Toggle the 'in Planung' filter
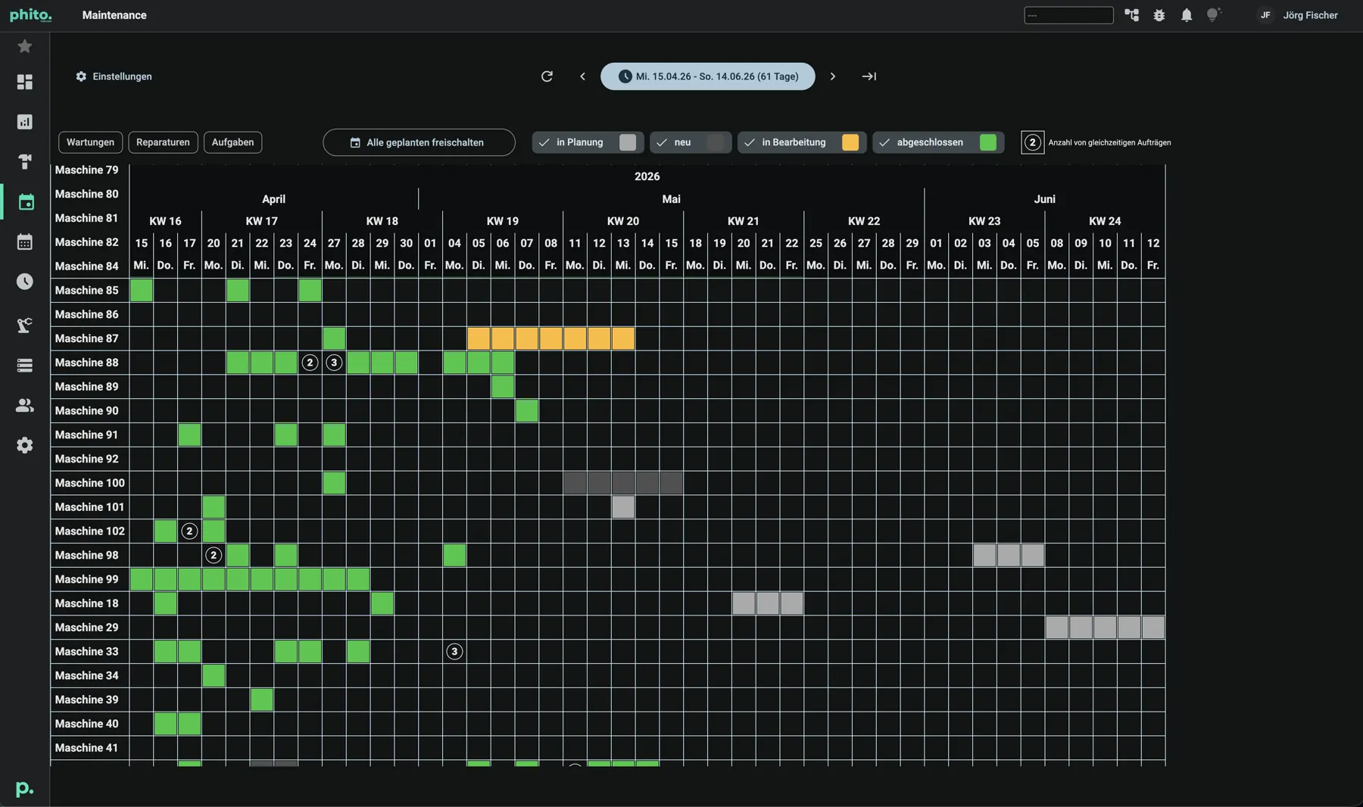This screenshot has width=1363, height=807. pyautogui.click(x=588, y=142)
